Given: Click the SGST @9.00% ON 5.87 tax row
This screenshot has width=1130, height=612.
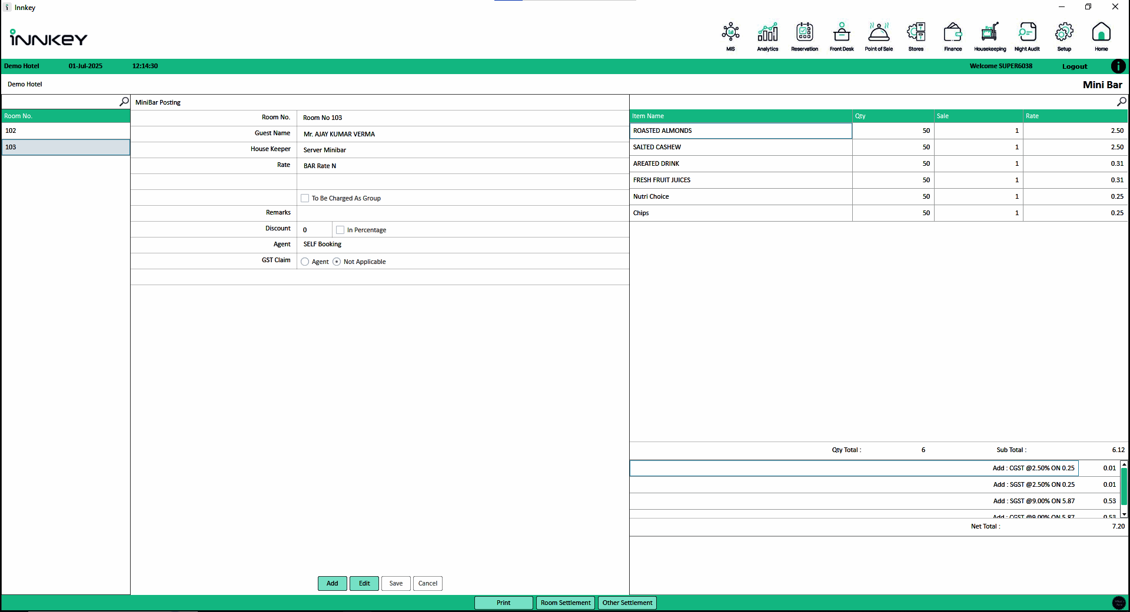Looking at the screenshot, I should coord(874,501).
